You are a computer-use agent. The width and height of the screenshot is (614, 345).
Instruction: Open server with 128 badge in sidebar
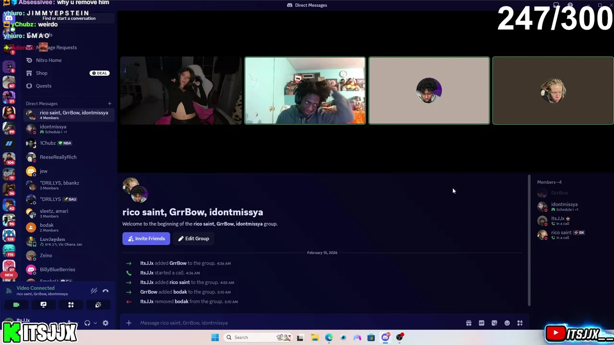coord(9,235)
